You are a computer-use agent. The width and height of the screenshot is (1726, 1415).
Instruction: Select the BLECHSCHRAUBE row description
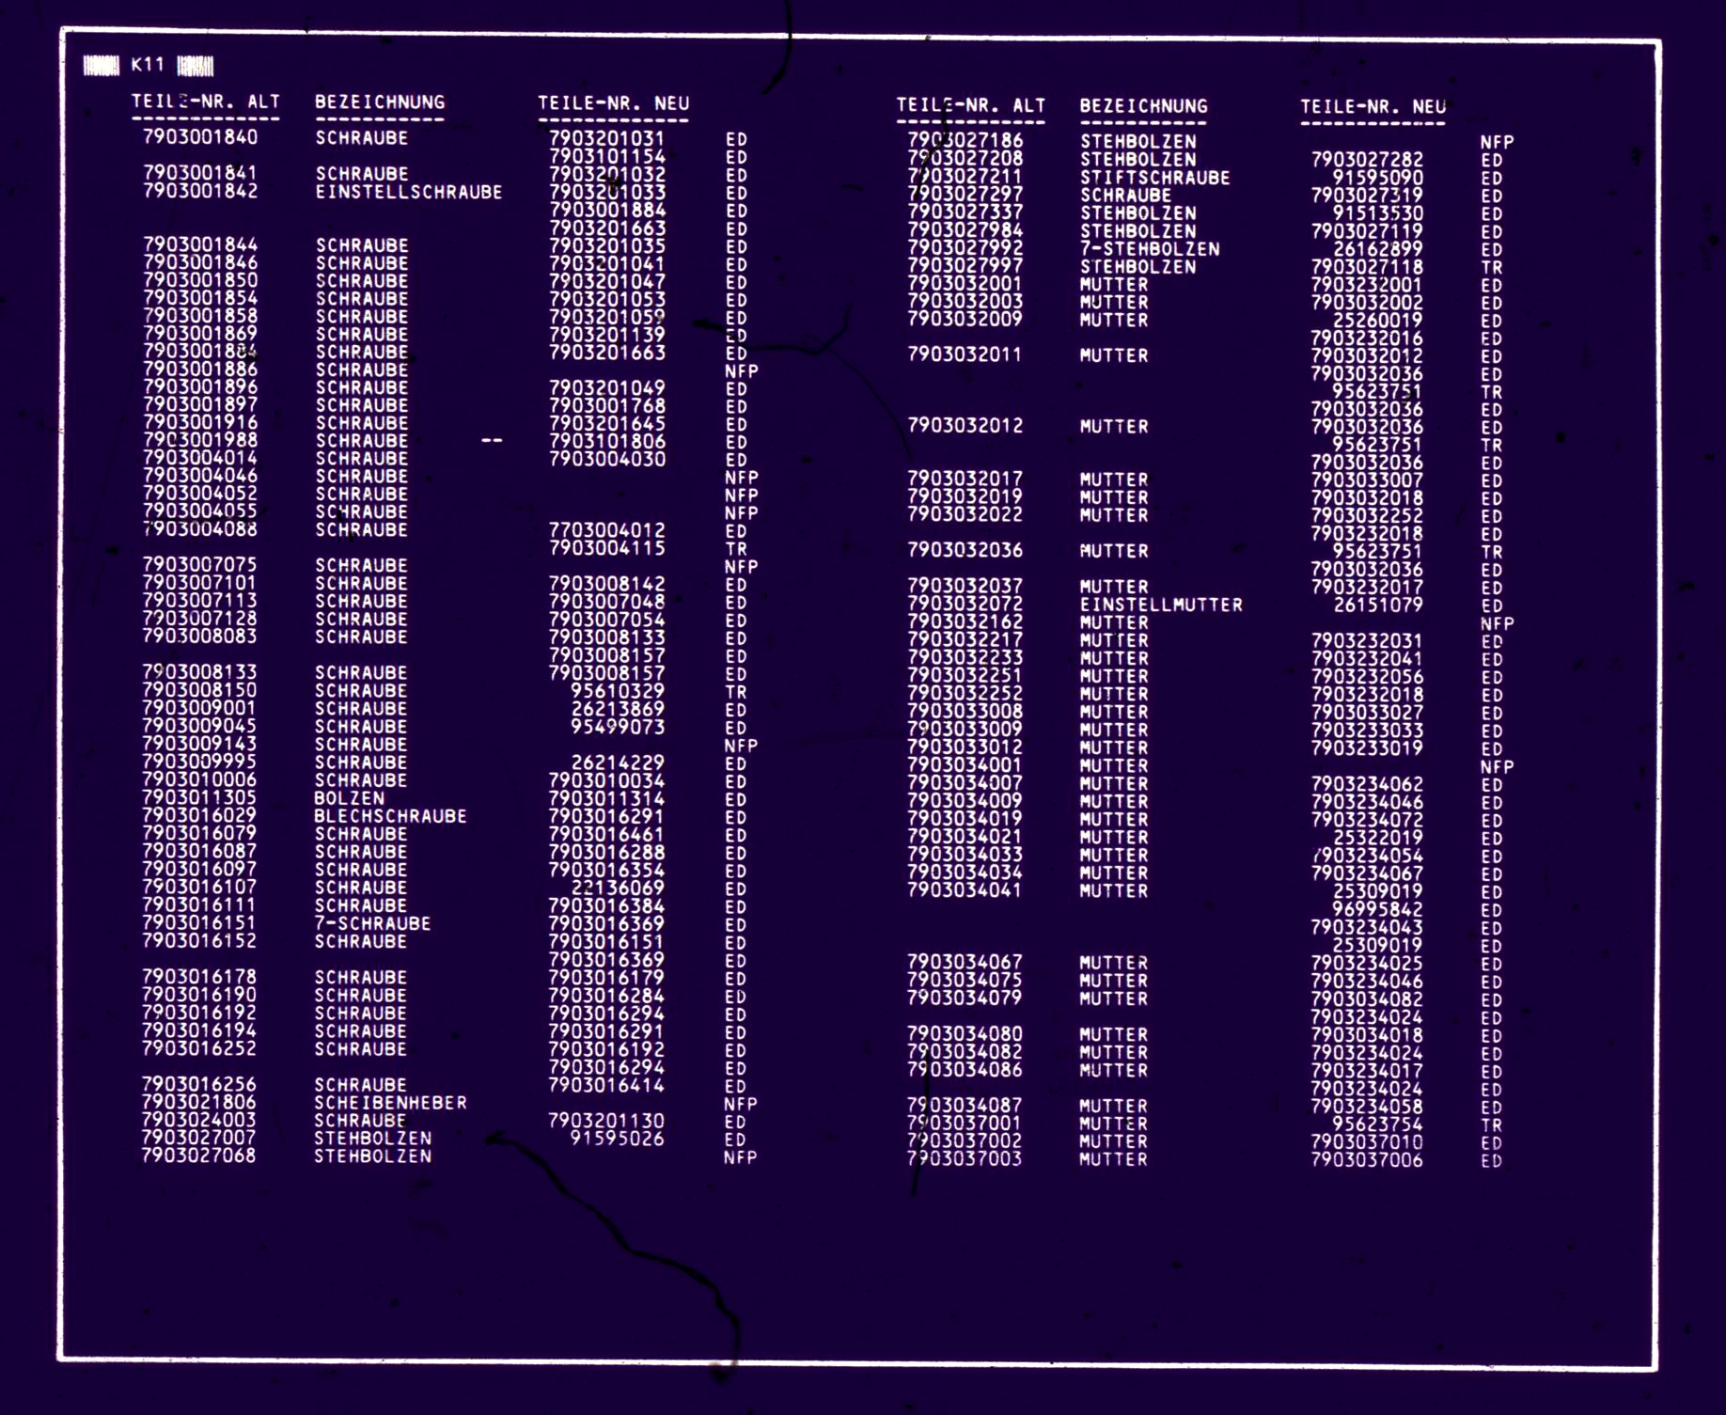(x=390, y=816)
